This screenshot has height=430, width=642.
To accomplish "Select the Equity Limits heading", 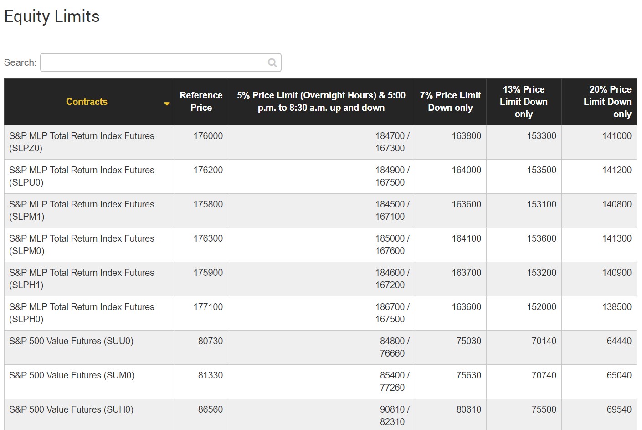I will click(52, 16).
